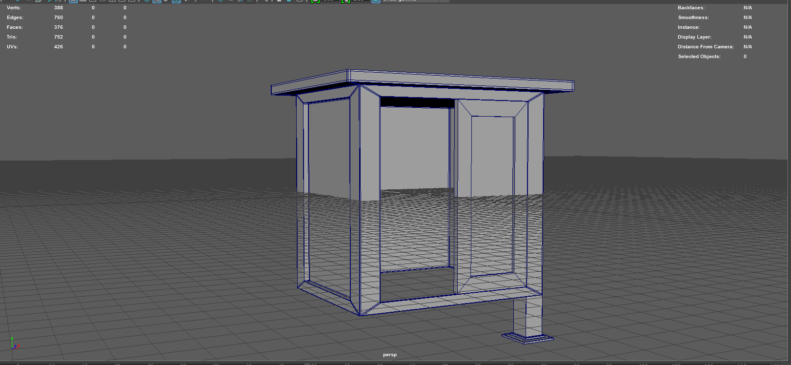Click the 0 value beside Selected Objects
This screenshot has height=365, width=791.
745,57
